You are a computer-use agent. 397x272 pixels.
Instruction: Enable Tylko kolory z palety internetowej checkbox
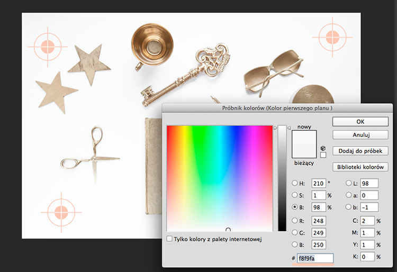tap(169, 239)
